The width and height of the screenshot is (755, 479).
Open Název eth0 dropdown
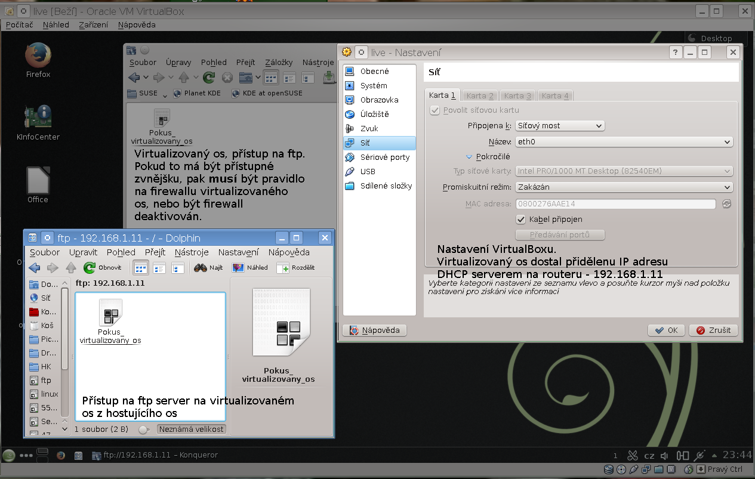624,142
